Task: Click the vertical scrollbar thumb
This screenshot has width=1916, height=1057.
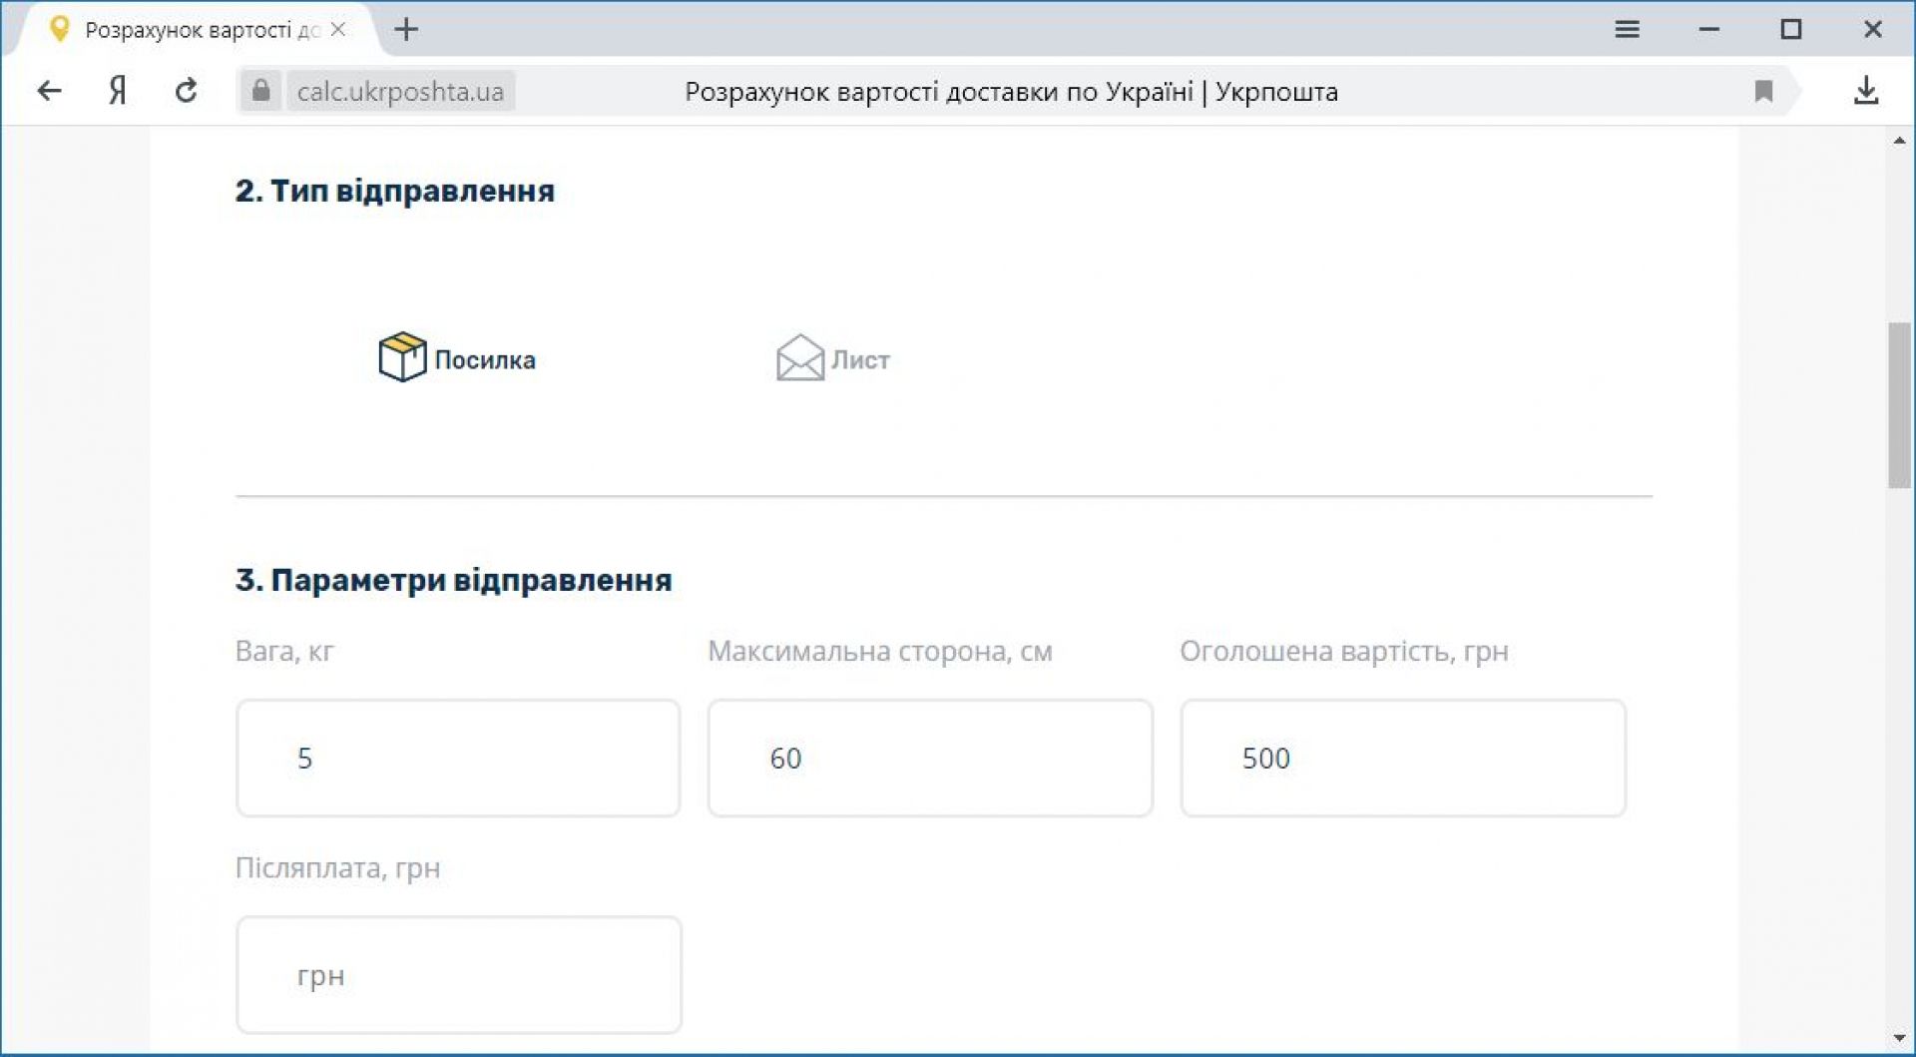Action: 1899,404
